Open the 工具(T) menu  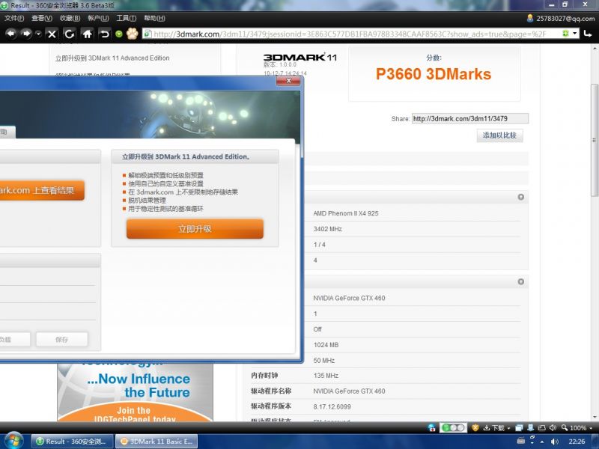(x=127, y=18)
